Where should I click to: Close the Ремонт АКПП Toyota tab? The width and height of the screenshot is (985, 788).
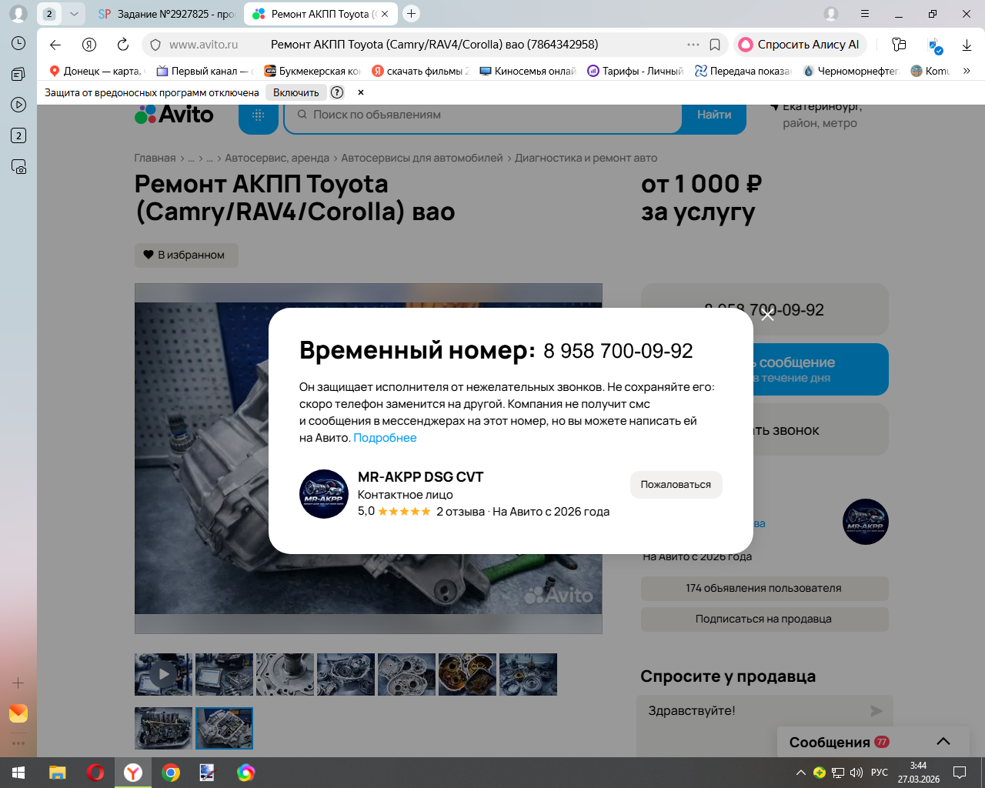(x=385, y=14)
